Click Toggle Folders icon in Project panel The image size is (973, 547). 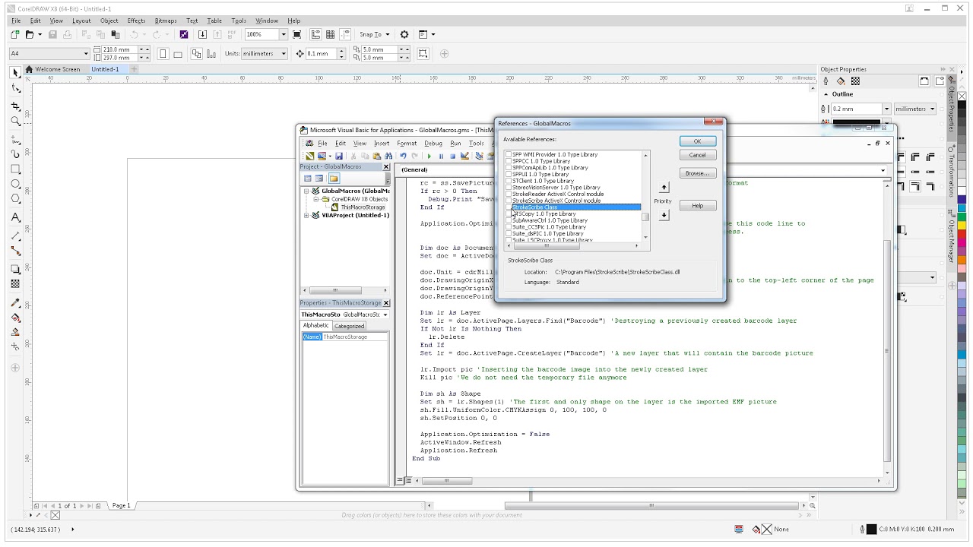[x=334, y=179]
